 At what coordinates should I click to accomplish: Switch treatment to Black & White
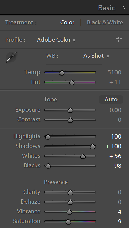[x=105, y=22]
